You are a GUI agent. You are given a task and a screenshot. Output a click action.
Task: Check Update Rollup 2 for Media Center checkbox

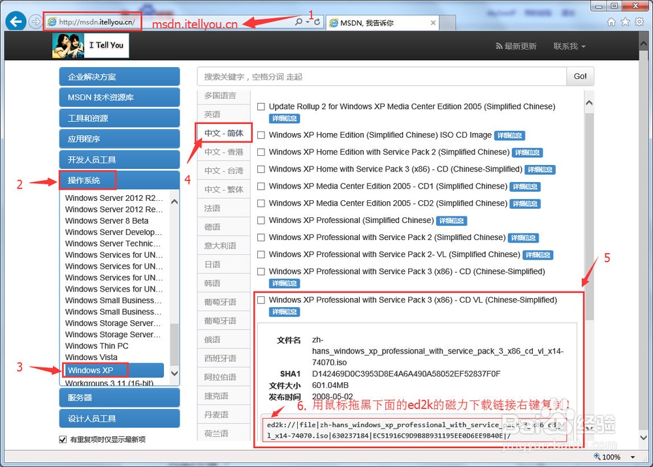(x=261, y=106)
